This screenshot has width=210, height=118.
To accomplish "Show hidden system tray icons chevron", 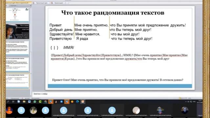I will point(186,102).
